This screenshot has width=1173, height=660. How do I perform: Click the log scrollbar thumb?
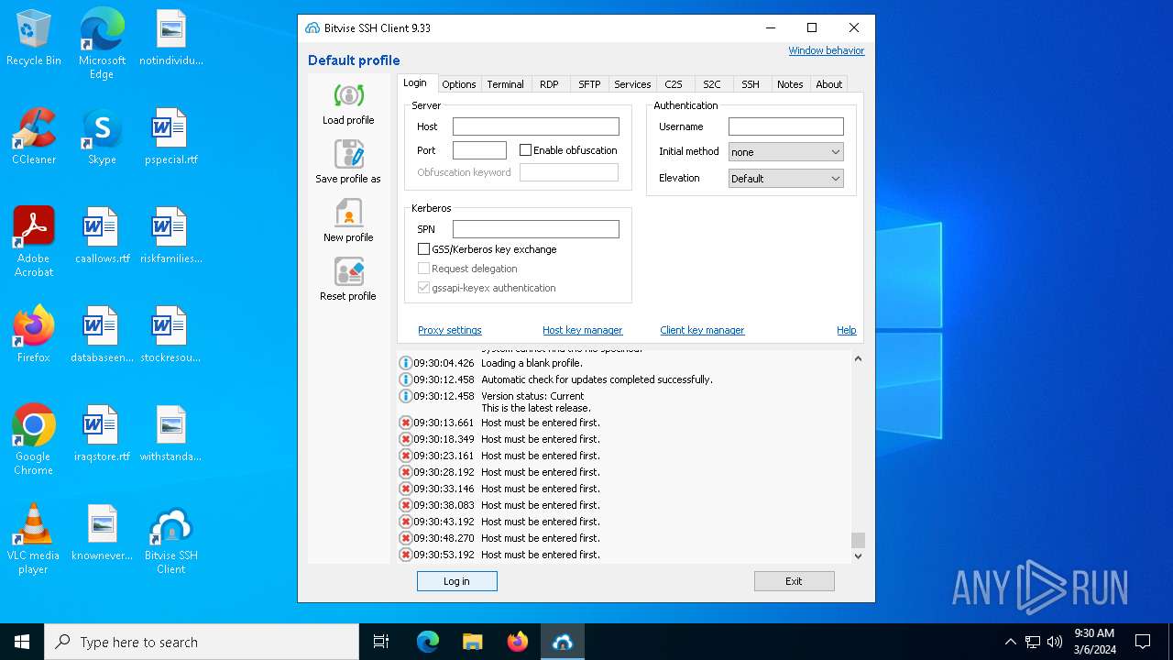(858, 540)
